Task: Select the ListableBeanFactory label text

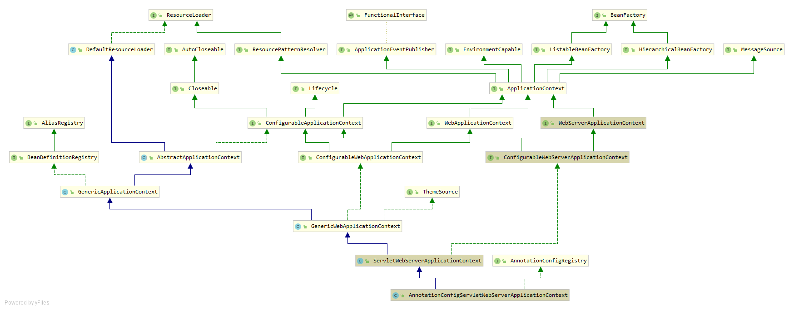Action: (580, 49)
